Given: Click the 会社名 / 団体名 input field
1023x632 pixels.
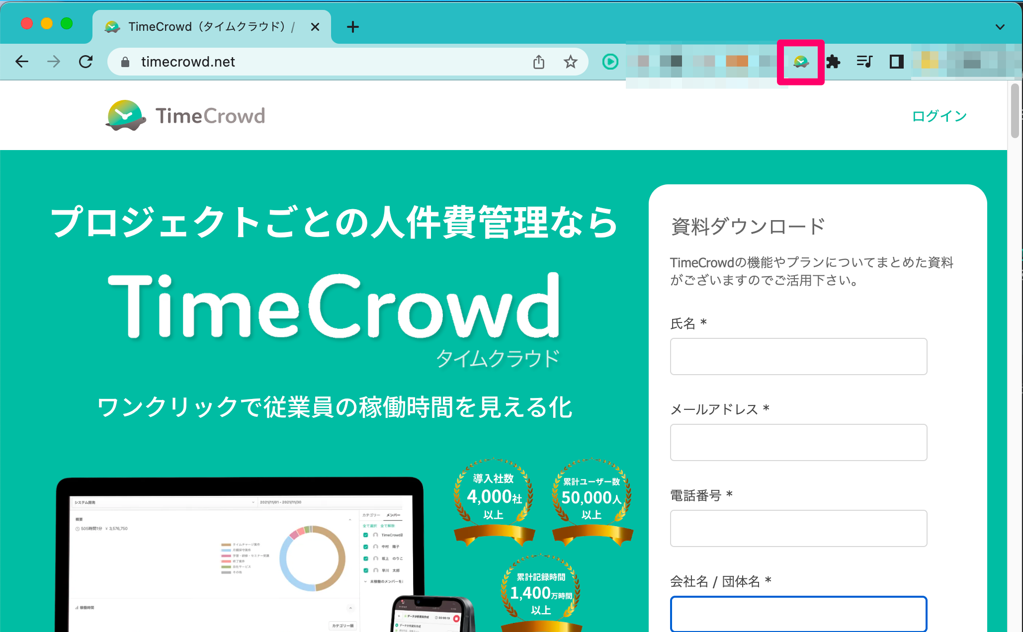Looking at the screenshot, I should point(798,614).
